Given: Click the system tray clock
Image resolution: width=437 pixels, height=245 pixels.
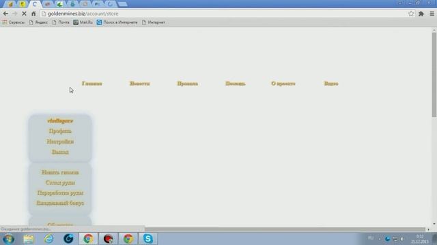Looking at the screenshot, I should [x=420, y=239].
